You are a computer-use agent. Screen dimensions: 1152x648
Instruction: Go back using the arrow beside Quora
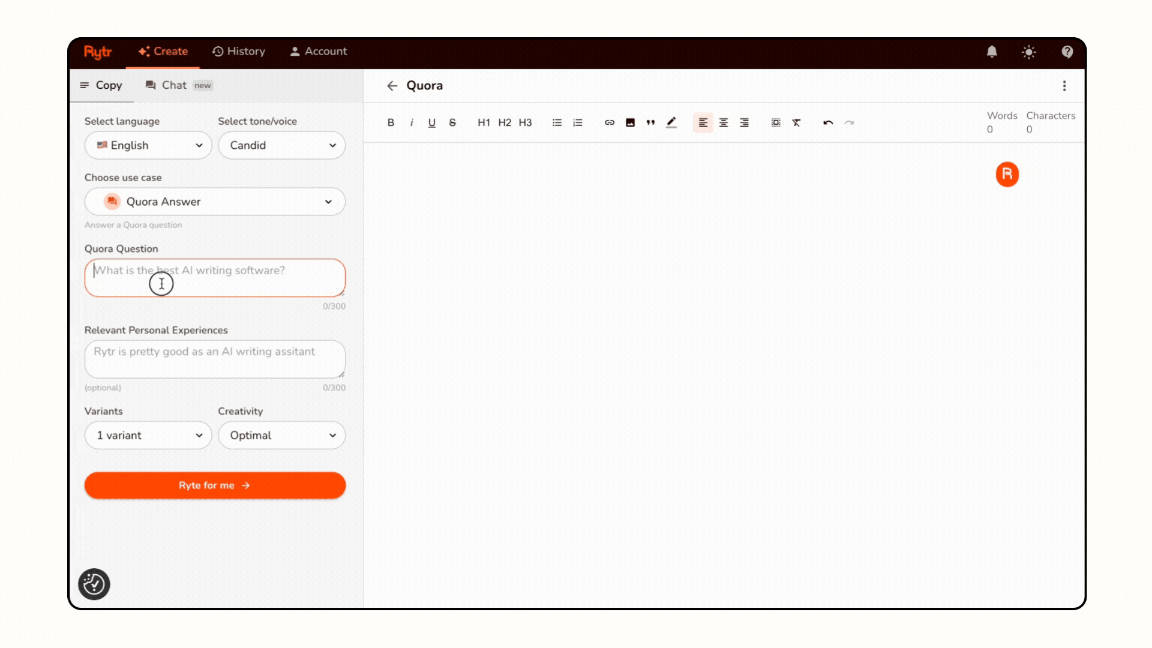(392, 86)
